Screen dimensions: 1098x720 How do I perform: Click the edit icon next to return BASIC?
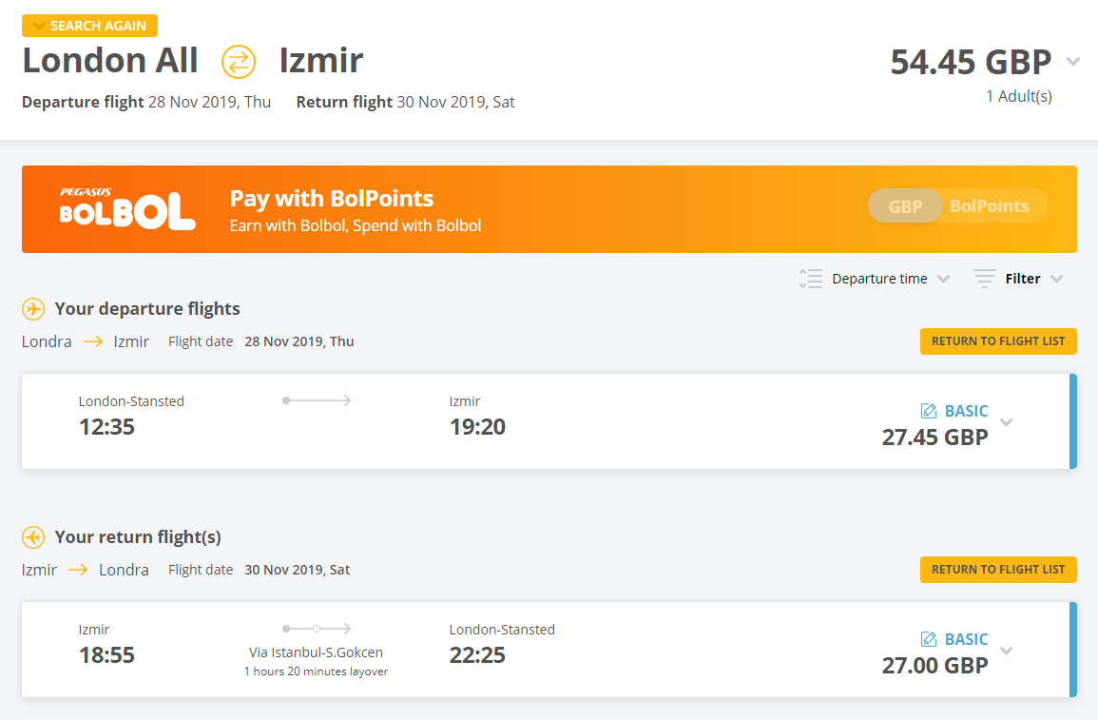coord(929,639)
